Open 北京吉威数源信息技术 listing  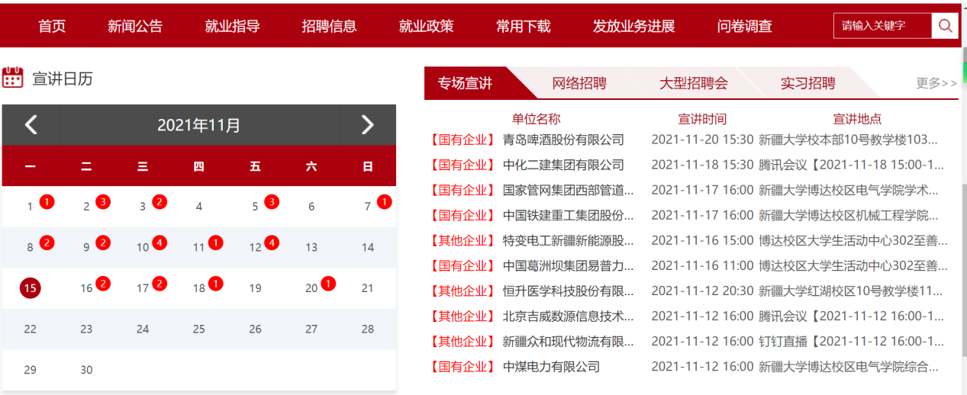click(569, 316)
